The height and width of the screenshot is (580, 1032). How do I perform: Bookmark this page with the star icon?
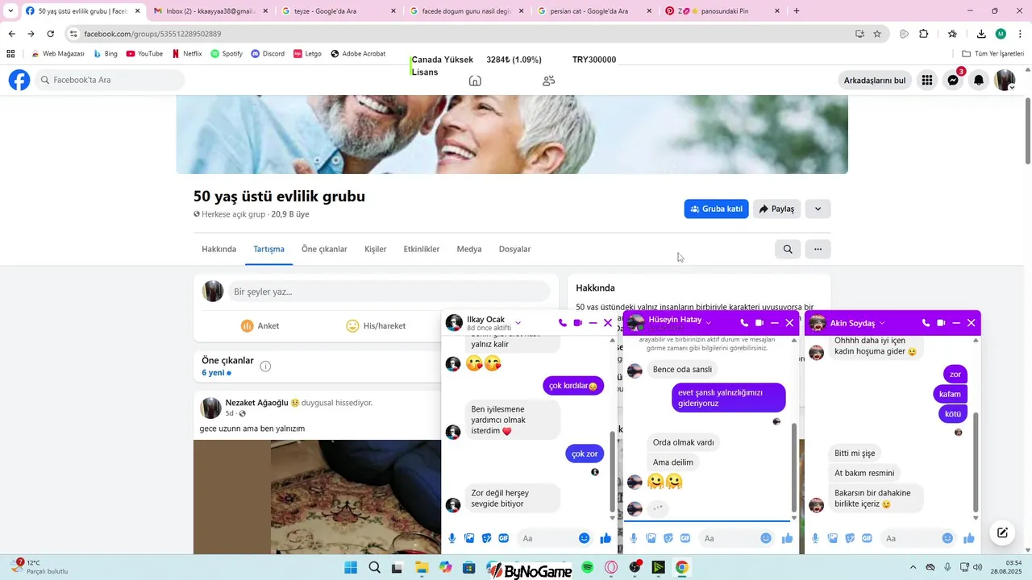click(x=877, y=34)
